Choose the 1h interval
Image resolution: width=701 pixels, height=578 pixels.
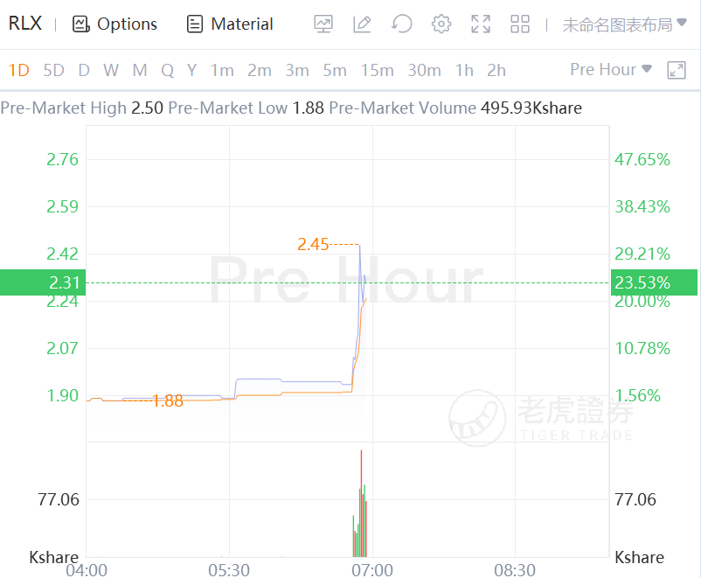click(464, 70)
